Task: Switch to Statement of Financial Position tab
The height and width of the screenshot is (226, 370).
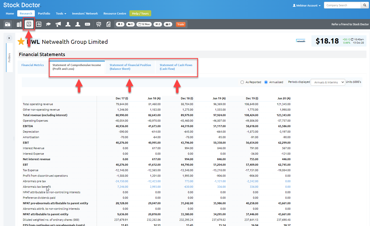Action: click(x=130, y=67)
